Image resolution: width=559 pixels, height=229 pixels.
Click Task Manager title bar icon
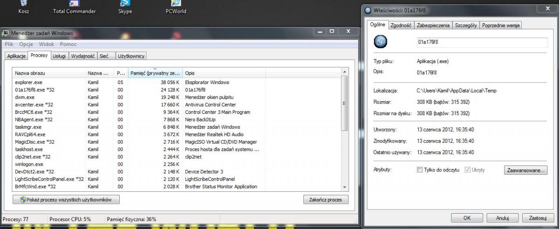(x=6, y=33)
